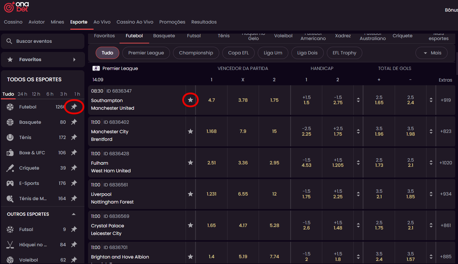The width and height of the screenshot is (458, 264).
Task: Favorite the Fulham vs West Ham match
Action: click(x=190, y=163)
